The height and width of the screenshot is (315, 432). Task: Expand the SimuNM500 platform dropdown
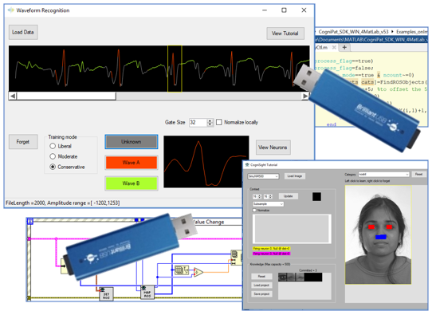[x=263, y=176]
